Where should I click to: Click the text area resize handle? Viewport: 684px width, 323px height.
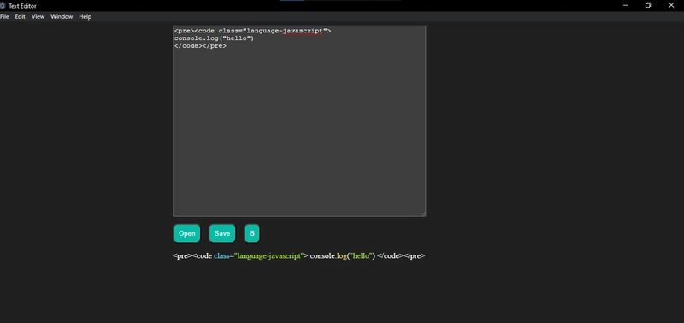pyautogui.click(x=423, y=214)
